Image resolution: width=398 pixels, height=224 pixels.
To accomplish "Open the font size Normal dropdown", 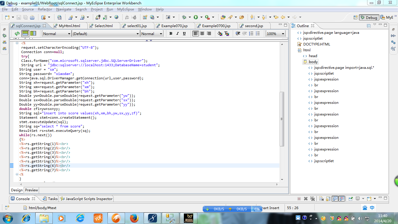I will tap(152, 34).
